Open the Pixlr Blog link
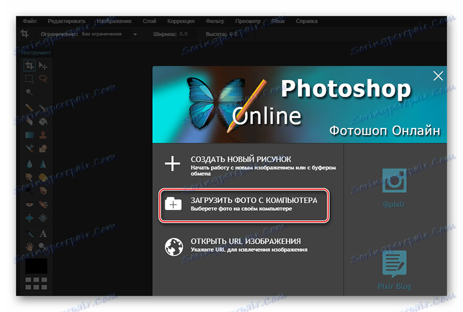 point(395,270)
